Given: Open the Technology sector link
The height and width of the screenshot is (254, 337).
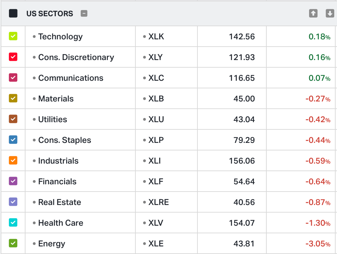Looking at the screenshot, I should (x=60, y=37).
